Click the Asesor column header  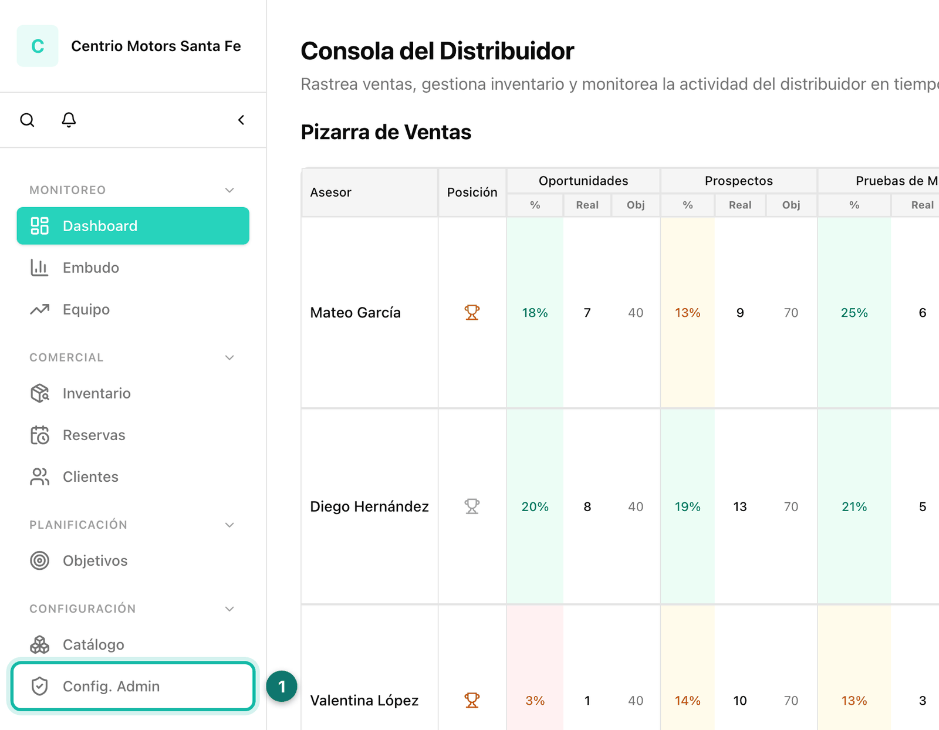pos(370,192)
